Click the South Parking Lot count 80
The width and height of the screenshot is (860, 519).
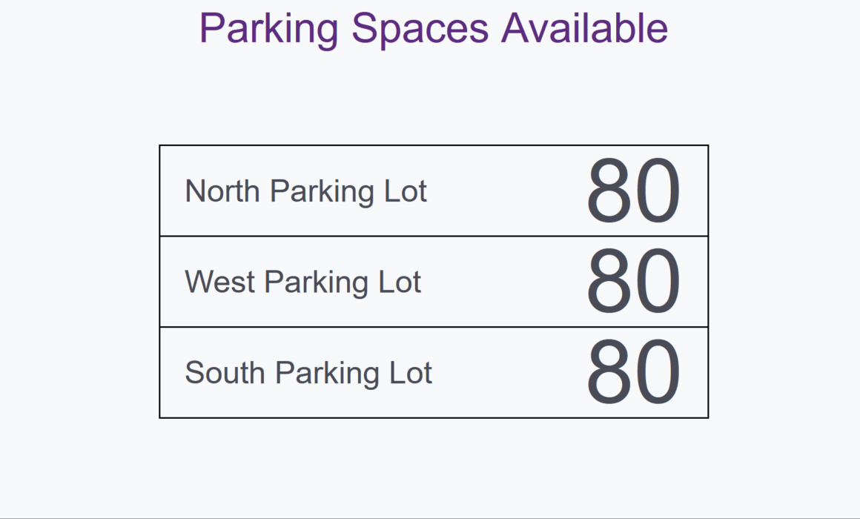(633, 372)
